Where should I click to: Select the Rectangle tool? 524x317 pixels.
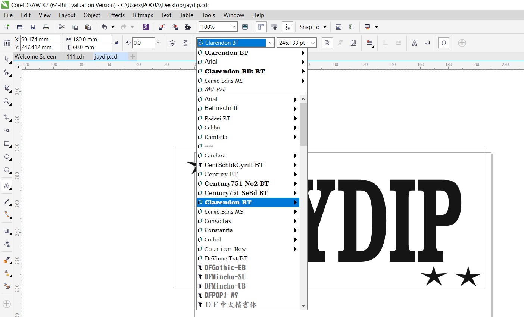pyautogui.click(x=7, y=144)
